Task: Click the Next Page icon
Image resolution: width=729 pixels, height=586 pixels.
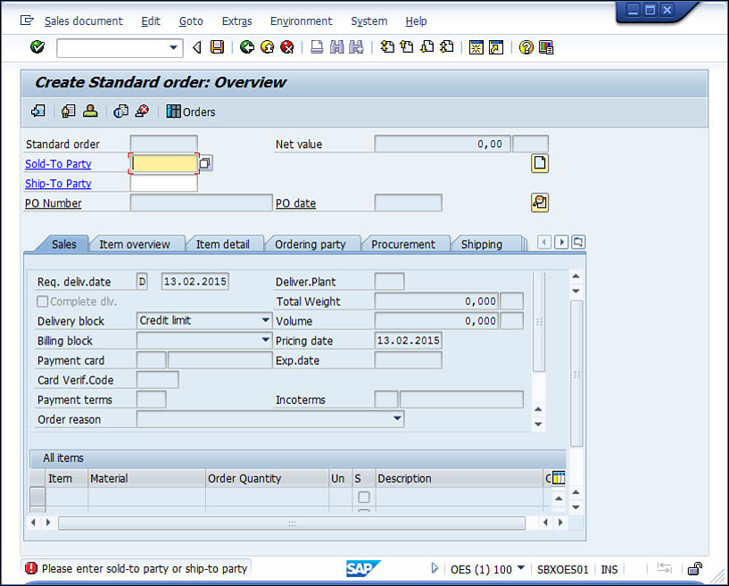Action: point(427,47)
